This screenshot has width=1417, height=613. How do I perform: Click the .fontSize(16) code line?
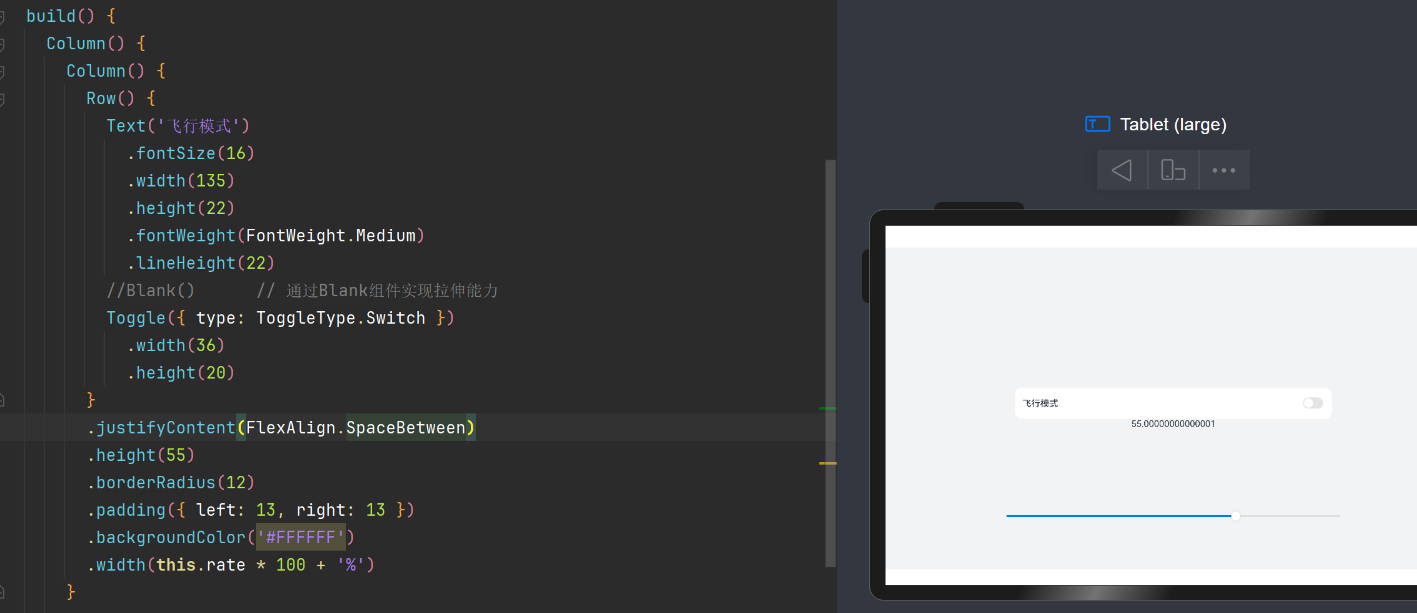[x=190, y=153]
